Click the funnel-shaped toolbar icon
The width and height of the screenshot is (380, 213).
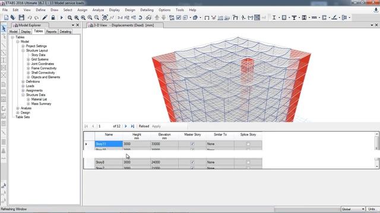pyautogui.click(x=294, y=18)
